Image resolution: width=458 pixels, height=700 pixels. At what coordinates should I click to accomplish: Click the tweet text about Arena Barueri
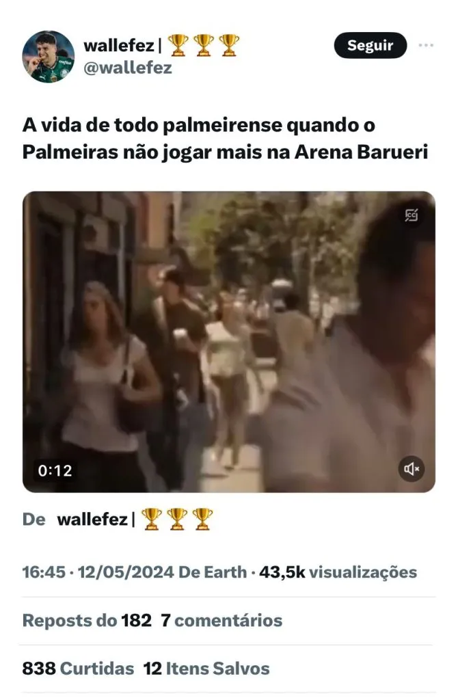(x=225, y=138)
